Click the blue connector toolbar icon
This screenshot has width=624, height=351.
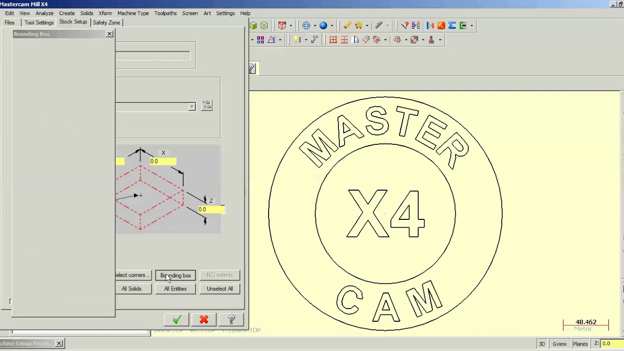pyautogui.click(x=430, y=25)
